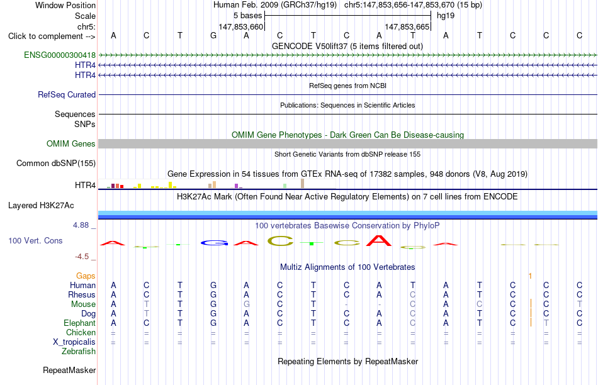Click the RefSeq Curated blue intron line
Screen dimensions: 598x385
point(348,94)
